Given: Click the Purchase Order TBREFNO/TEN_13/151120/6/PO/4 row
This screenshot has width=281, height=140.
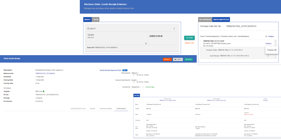Looking at the screenshot, I should coord(224,50).
